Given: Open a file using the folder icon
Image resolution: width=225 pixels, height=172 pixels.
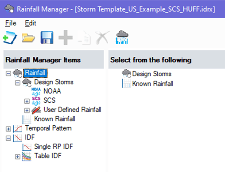Looking at the screenshot, I should point(28,38).
